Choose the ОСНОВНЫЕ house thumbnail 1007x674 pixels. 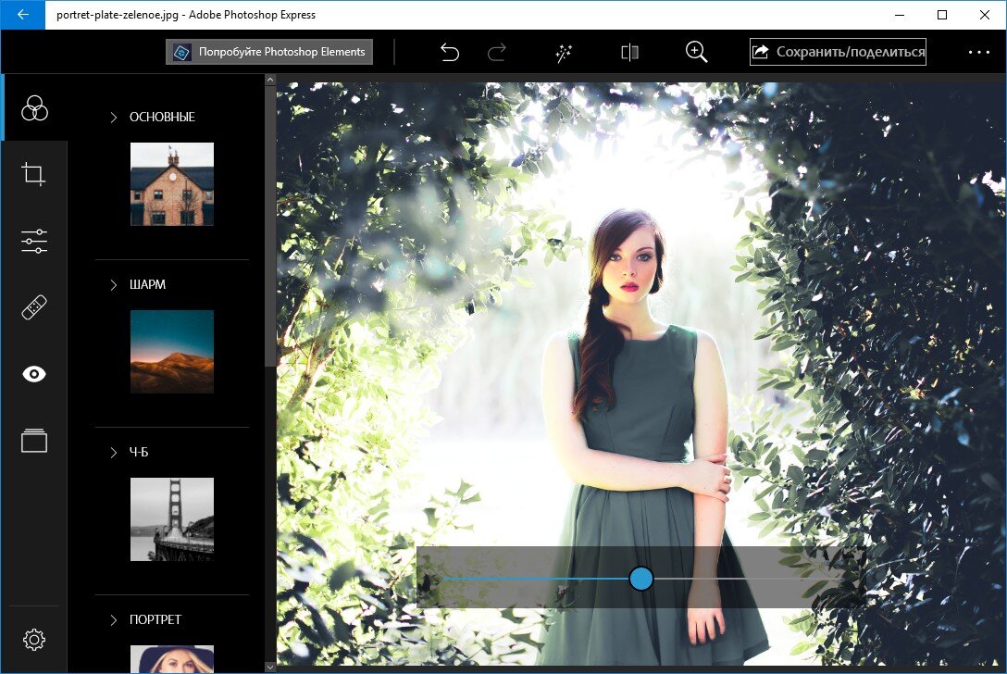click(172, 183)
